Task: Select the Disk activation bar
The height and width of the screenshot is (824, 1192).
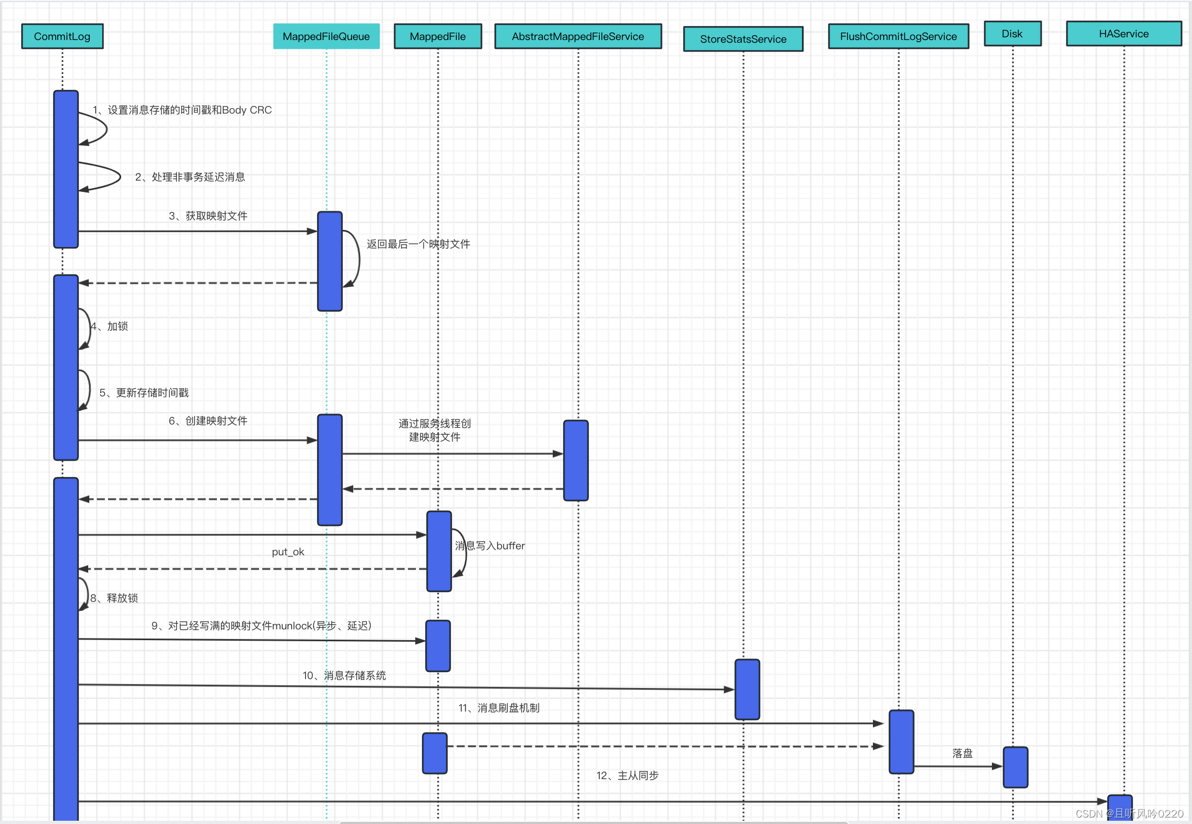Action: (x=1016, y=767)
